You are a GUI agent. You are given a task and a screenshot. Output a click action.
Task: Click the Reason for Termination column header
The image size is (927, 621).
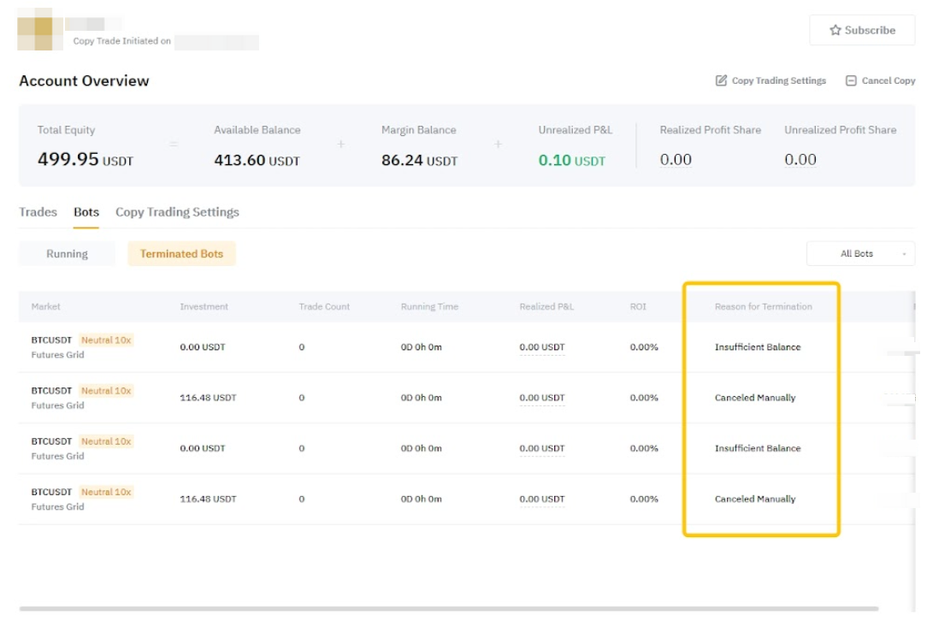763,306
